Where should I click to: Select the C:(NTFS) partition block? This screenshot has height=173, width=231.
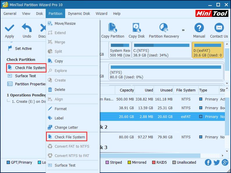(x=161, y=50)
